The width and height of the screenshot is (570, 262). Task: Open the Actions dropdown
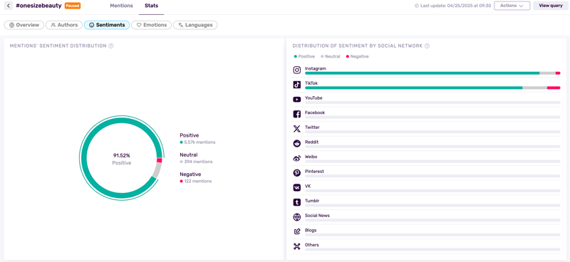(512, 6)
